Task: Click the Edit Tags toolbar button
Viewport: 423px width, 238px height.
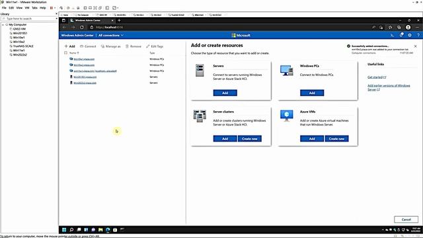Action: pyautogui.click(x=155, y=46)
